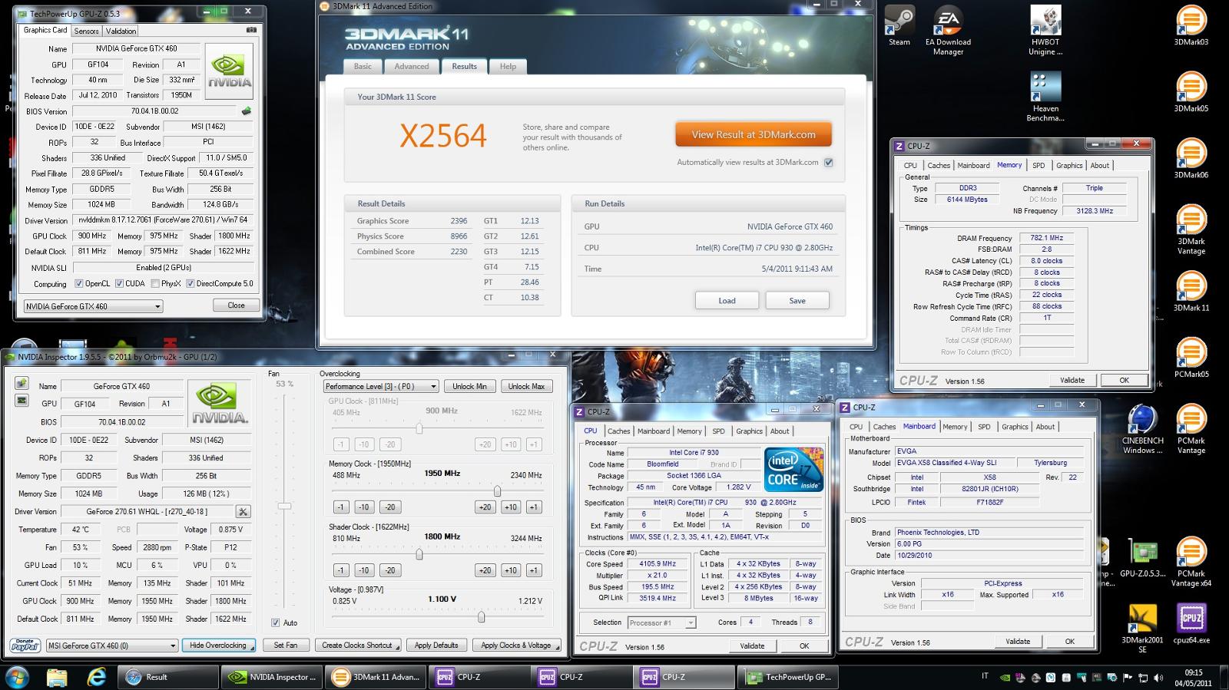Open PCMark Vantage x64 desktop shortcut
The width and height of the screenshot is (1229, 690).
click(1191, 562)
